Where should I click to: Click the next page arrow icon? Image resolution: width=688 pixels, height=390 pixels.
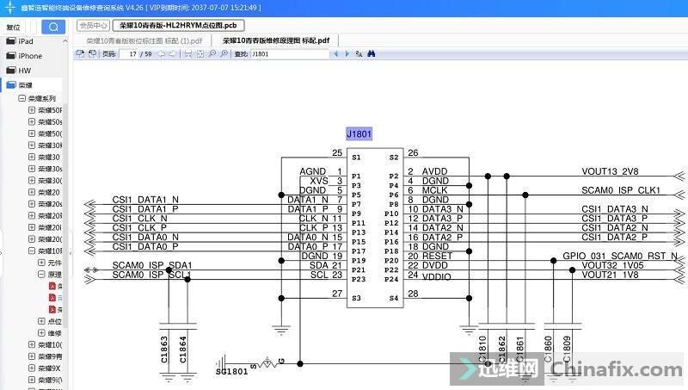[174, 53]
